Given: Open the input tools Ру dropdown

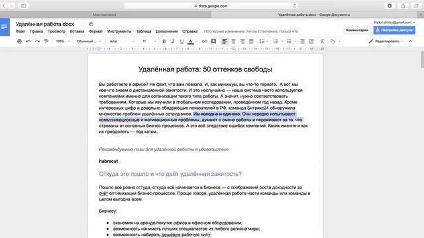Looking at the screenshot, I should point(335,41).
